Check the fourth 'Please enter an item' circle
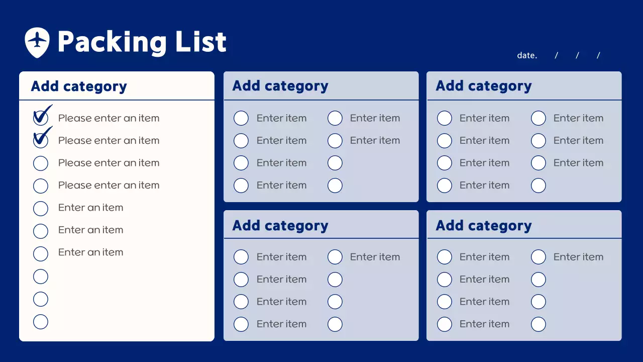This screenshot has width=643, height=362. click(41, 186)
